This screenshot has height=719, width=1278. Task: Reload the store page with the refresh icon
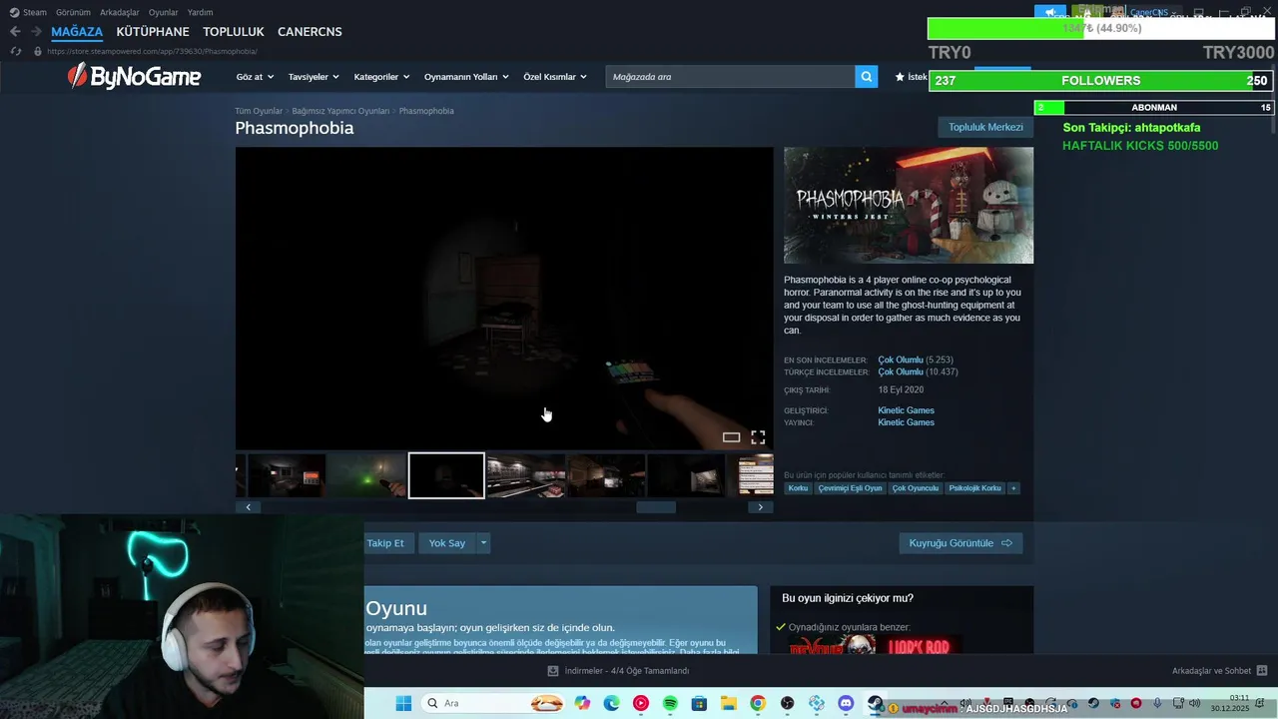[x=15, y=51]
